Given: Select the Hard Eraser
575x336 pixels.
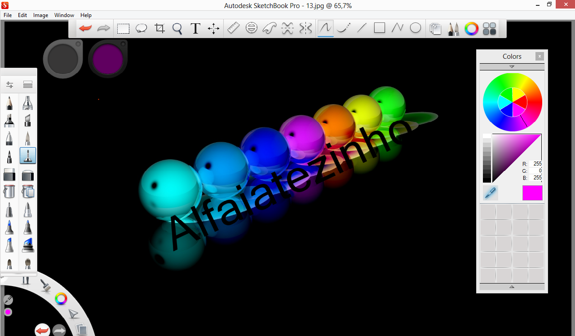Looking at the screenshot, I should tap(9, 174).
